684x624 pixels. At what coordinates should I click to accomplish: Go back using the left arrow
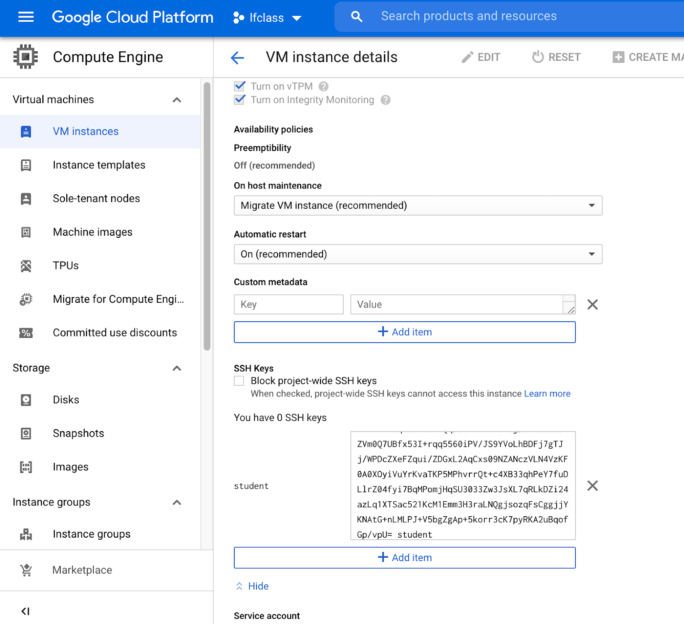coord(237,57)
